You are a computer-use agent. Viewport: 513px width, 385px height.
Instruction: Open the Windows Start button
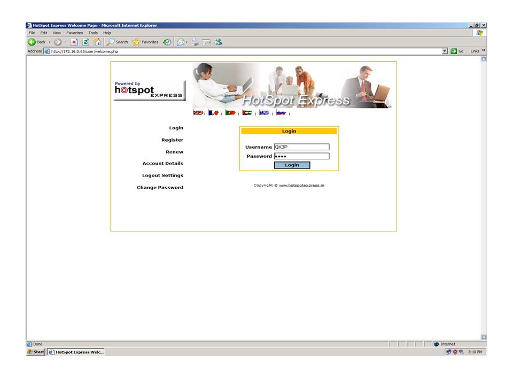click(x=36, y=352)
